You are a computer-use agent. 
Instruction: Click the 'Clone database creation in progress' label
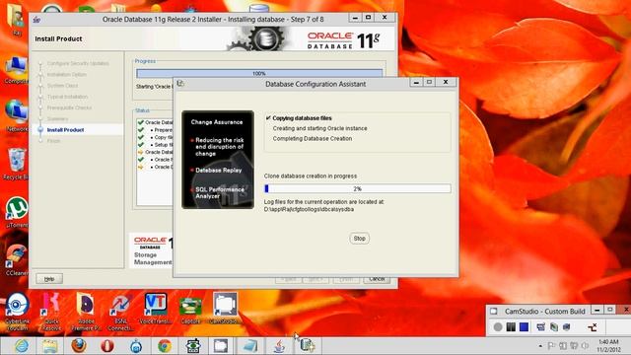(311, 176)
